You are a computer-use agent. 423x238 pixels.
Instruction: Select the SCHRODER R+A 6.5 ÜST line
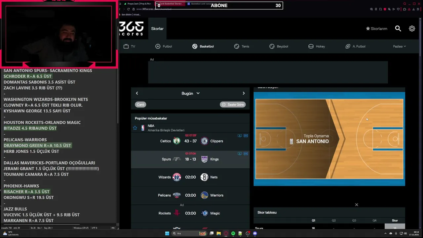tap(28, 76)
